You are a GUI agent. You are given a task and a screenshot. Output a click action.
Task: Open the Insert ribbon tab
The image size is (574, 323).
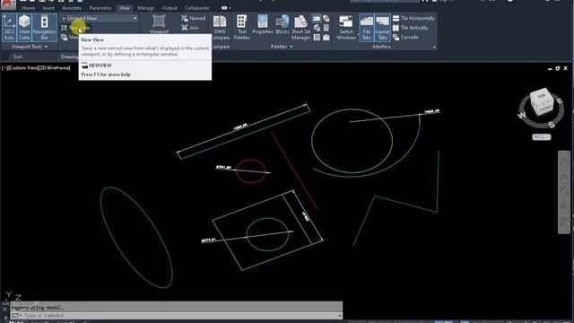[48, 8]
